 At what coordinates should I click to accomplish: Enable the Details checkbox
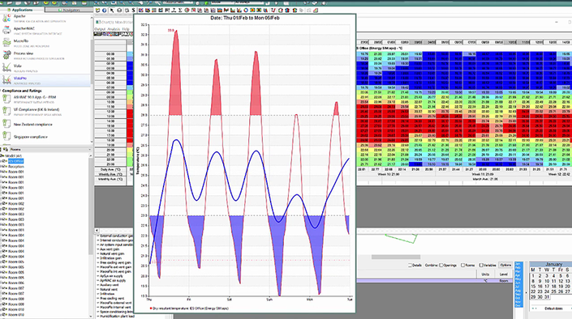(410, 265)
